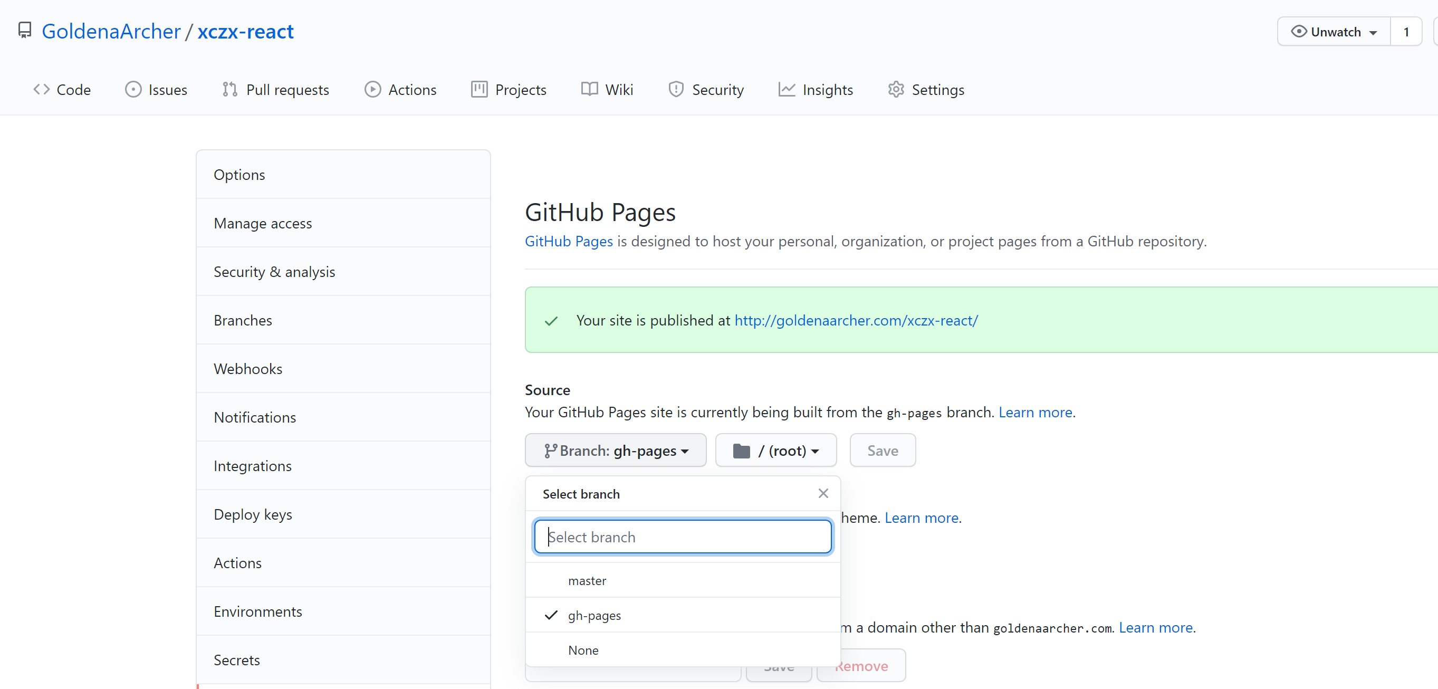1438x689 pixels.
Task: Open Branches settings in the sidebar
Action: tap(343, 320)
